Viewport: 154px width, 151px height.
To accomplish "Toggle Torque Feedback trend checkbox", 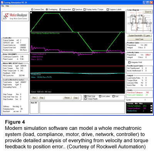I will click(151, 108).
